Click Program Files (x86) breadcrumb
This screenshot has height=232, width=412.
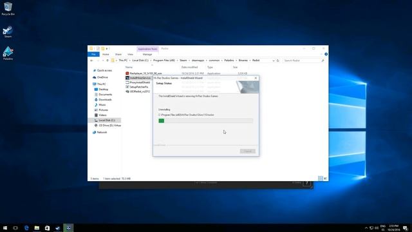pos(164,61)
